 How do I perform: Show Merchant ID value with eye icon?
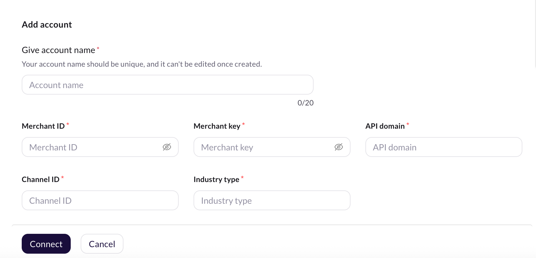tap(167, 147)
